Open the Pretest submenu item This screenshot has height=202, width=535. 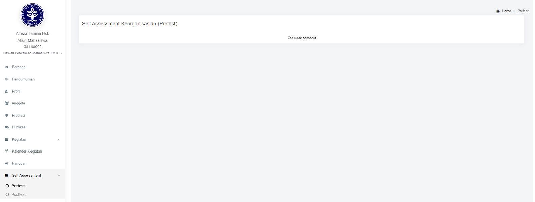point(18,186)
